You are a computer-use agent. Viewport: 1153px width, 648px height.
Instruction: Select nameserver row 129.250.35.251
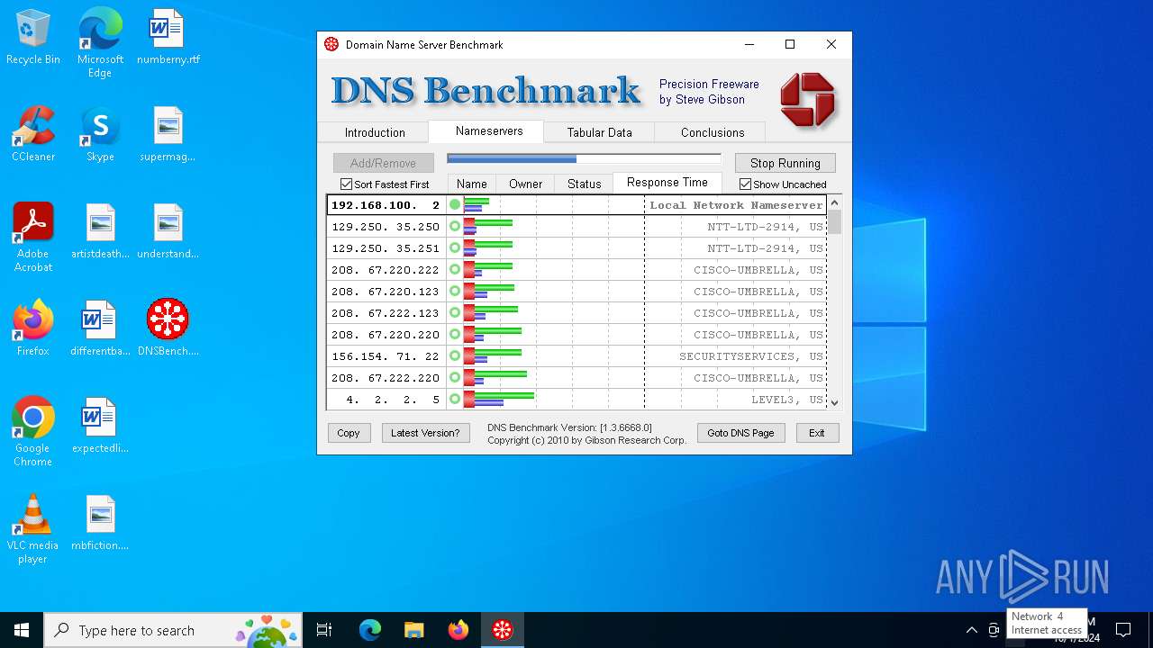click(576, 248)
